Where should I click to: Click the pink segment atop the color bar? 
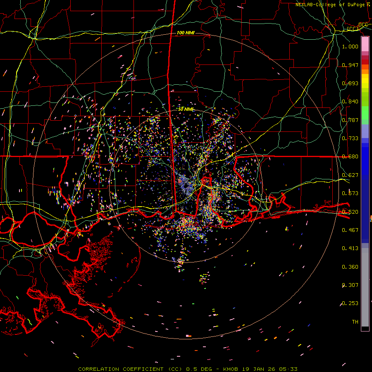365,44
